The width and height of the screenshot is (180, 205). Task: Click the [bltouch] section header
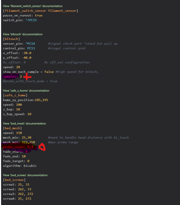(x=11, y=39)
